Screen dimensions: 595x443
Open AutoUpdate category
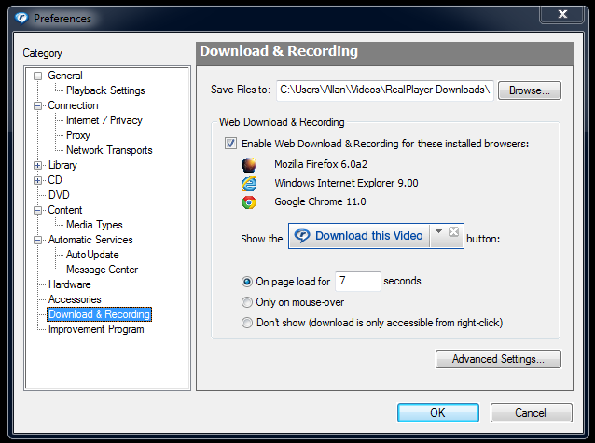coord(92,255)
